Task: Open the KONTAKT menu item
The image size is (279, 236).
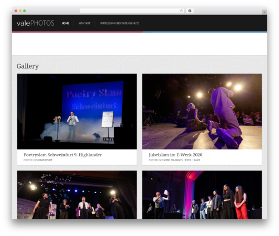Action: click(x=84, y=23)
